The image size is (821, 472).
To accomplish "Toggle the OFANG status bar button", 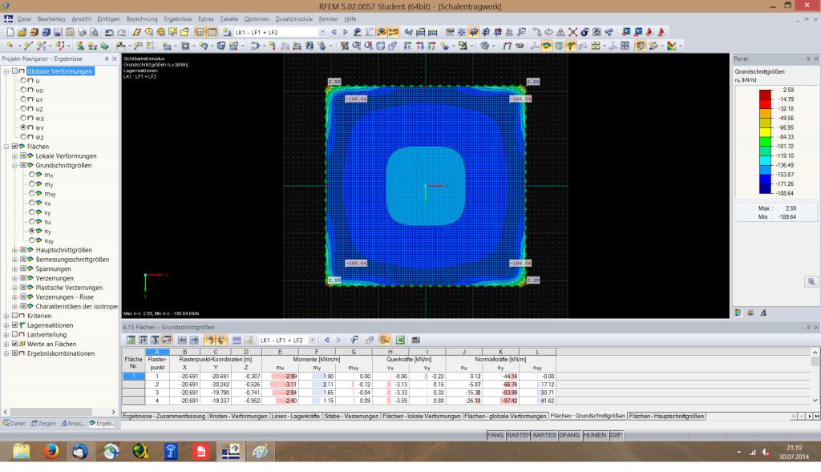I will [x=569, y=435].
